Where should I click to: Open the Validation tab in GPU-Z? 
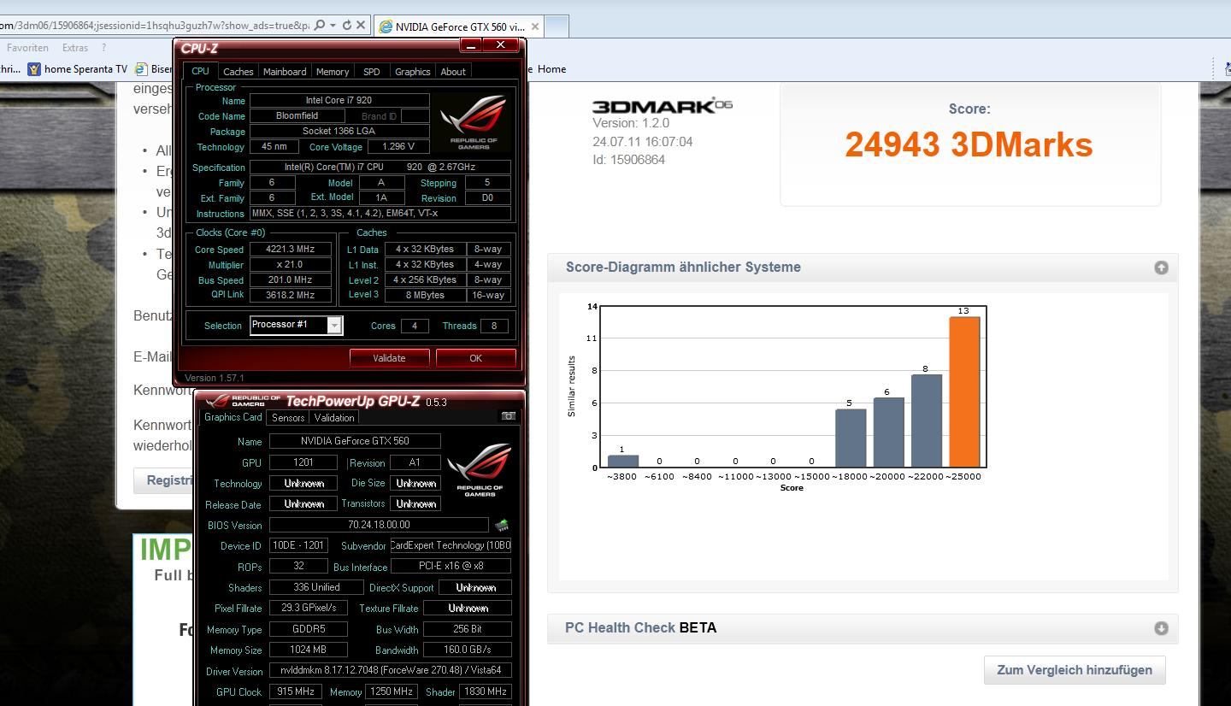[x=334, y=418]
